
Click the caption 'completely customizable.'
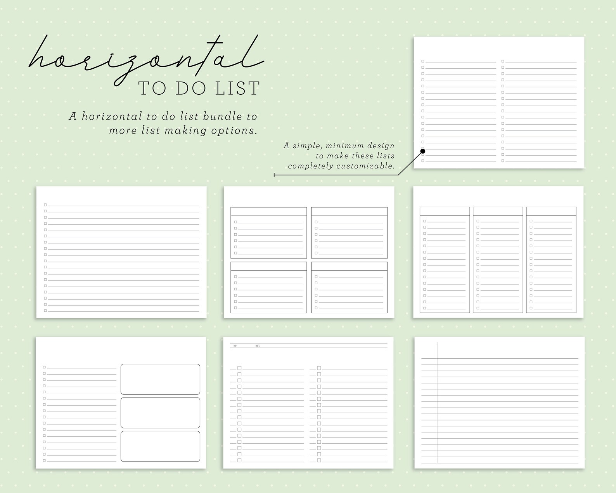pos(341,166)
